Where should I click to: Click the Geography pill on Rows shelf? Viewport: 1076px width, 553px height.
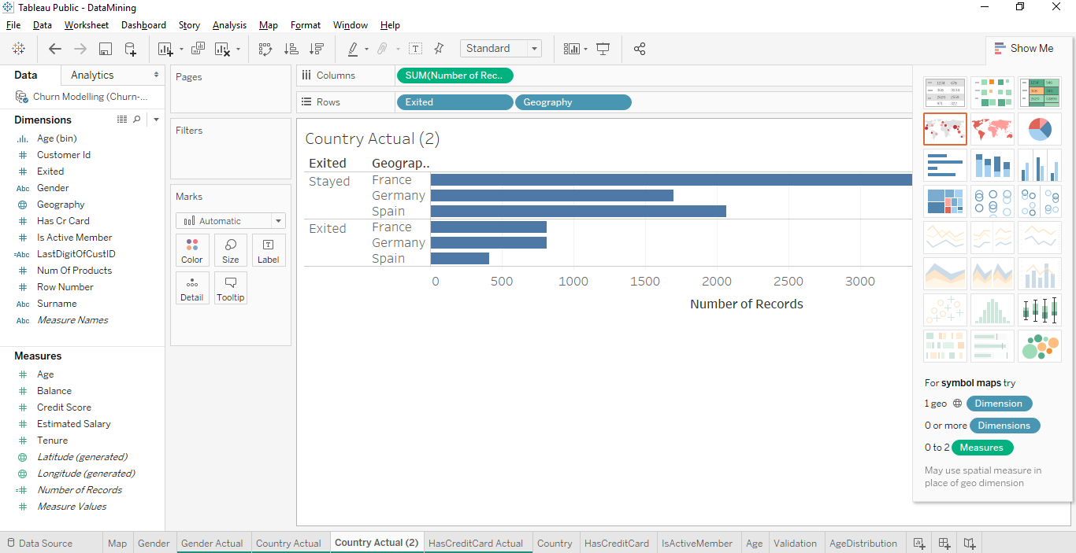[x=572, y=102]
